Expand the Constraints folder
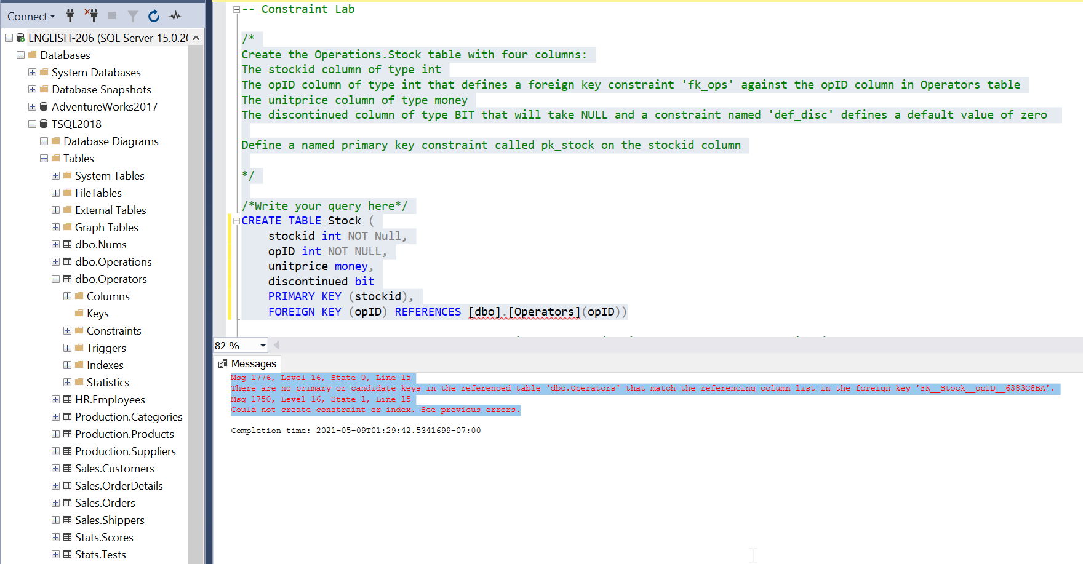 [x=67, y=331]
